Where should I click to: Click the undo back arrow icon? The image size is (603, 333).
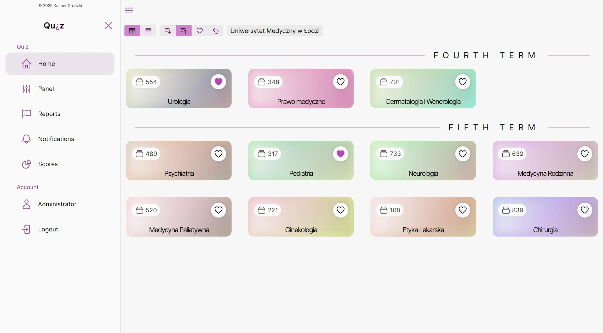(x=216, y=31)
